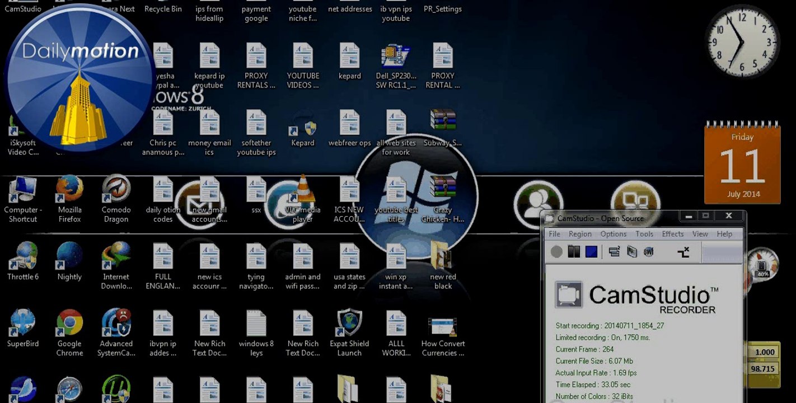
Task: Select the 'kepard ip youtube' text document
Action: [x=209, y=66]
